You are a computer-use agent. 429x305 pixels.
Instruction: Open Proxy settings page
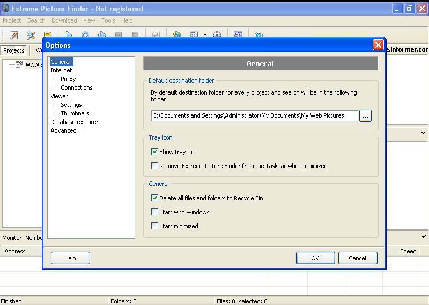tap(68, 79)
